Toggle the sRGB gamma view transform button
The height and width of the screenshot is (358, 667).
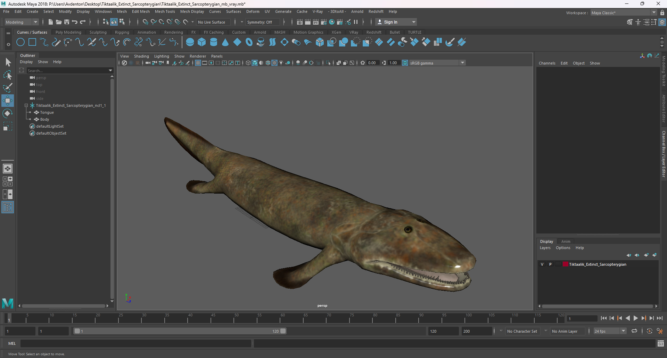[x=405, y=63]
